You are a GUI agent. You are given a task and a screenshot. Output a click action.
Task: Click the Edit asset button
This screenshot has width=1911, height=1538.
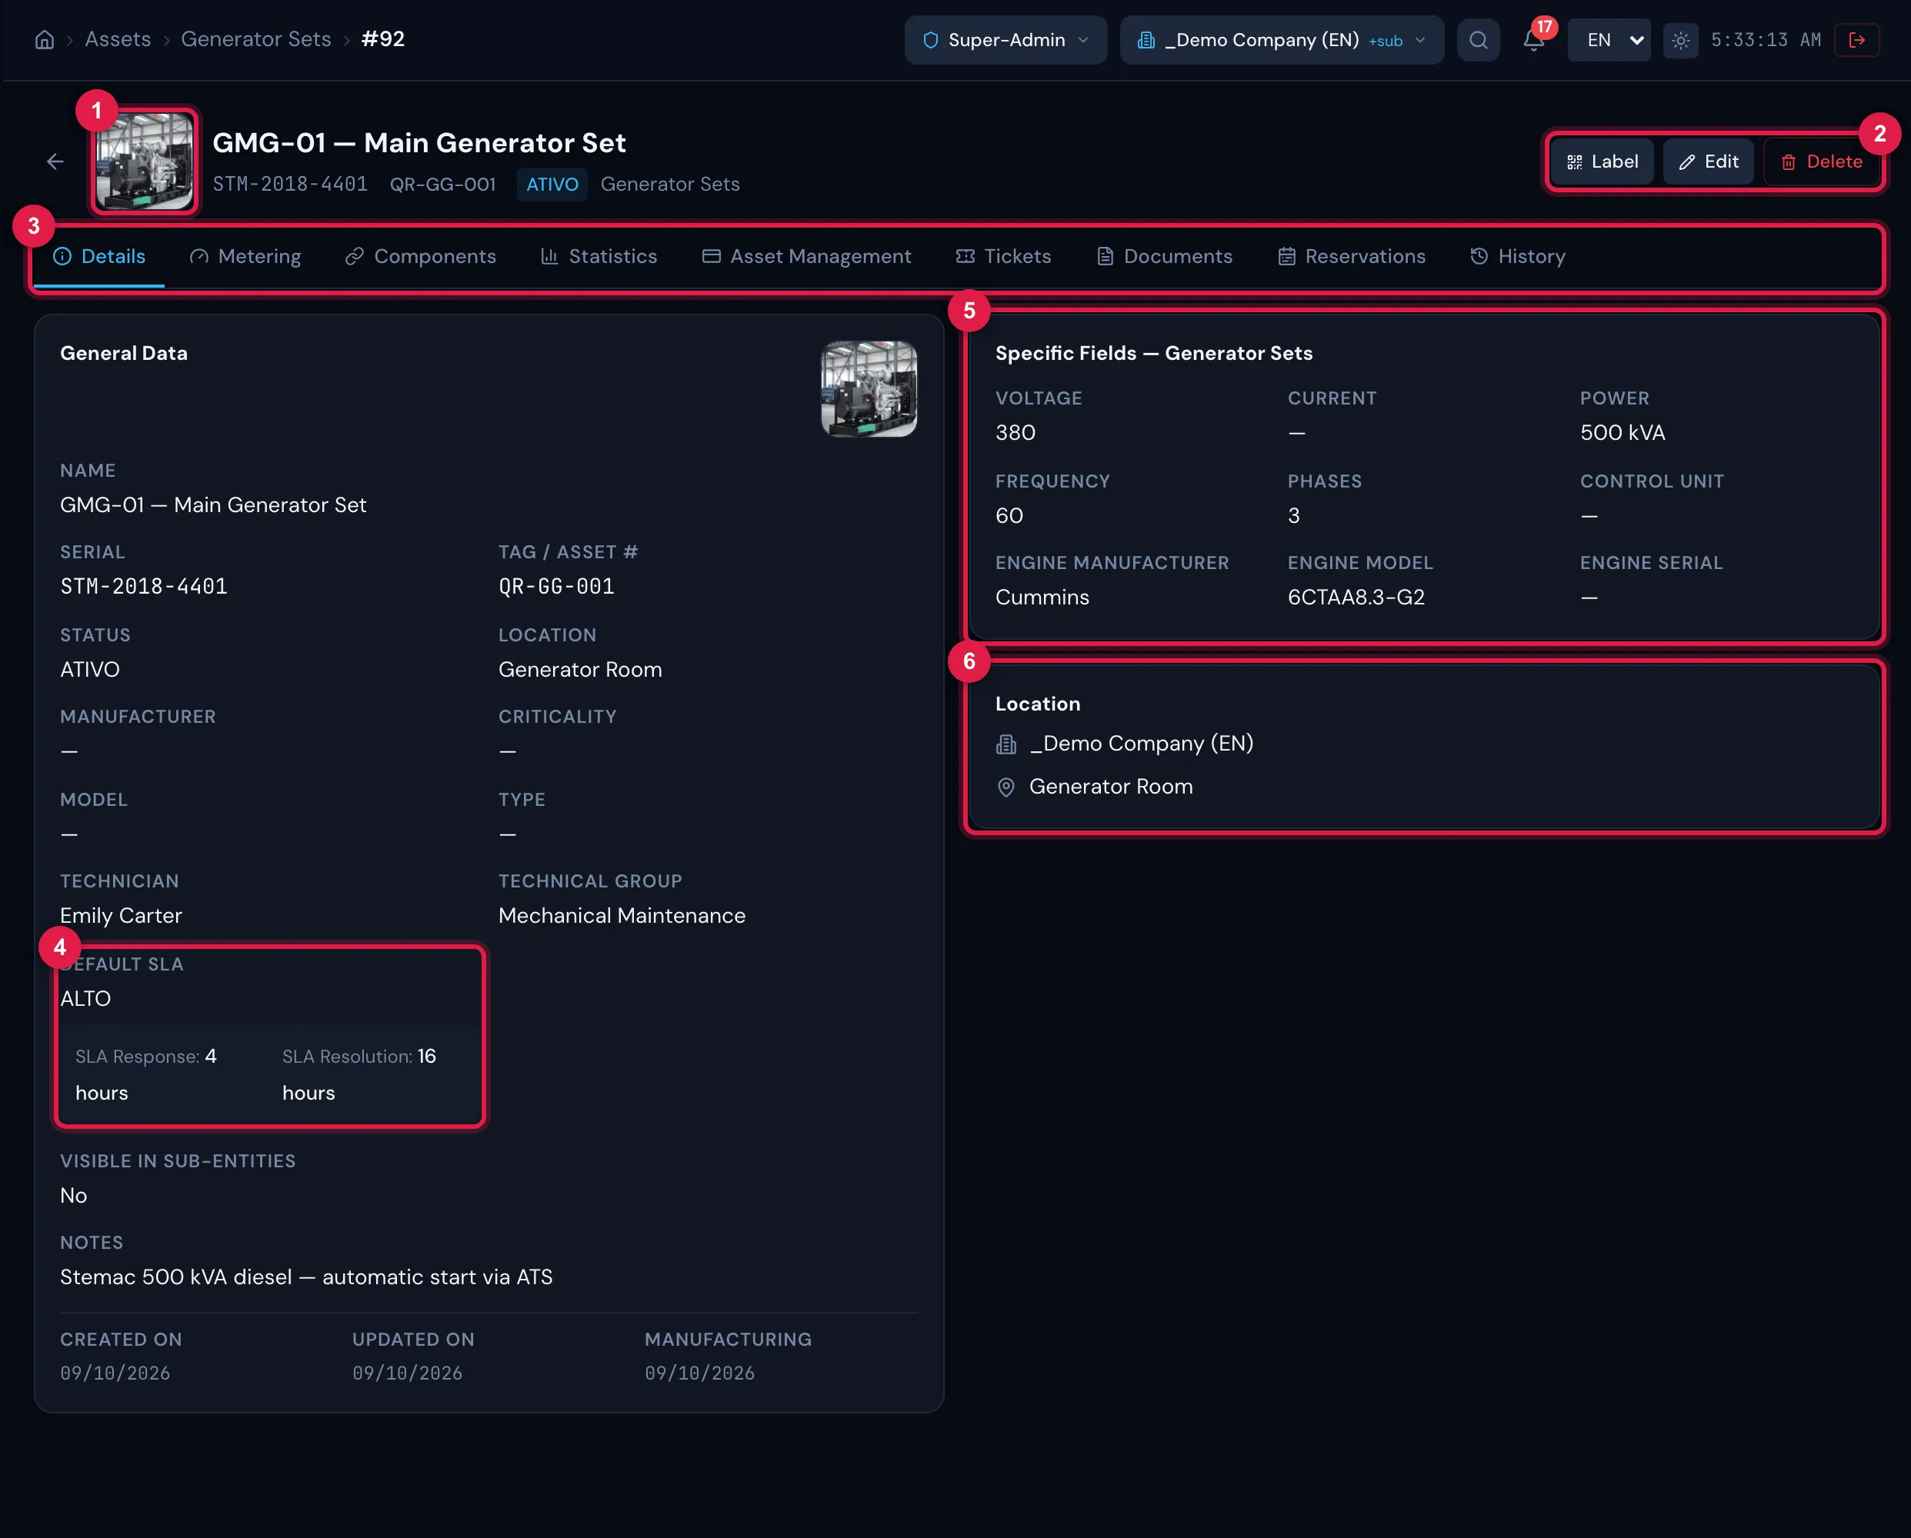pyautogui.click(x=1708, y=161)
